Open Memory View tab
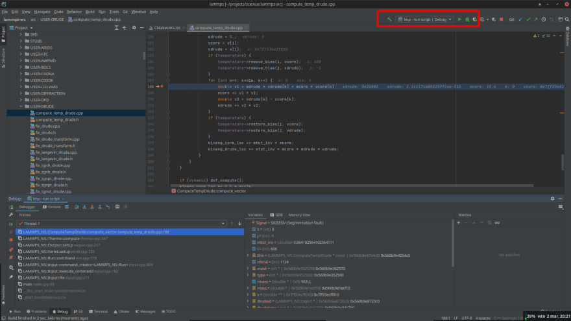The width and height of the screenshot is (571, 321). 299,215
